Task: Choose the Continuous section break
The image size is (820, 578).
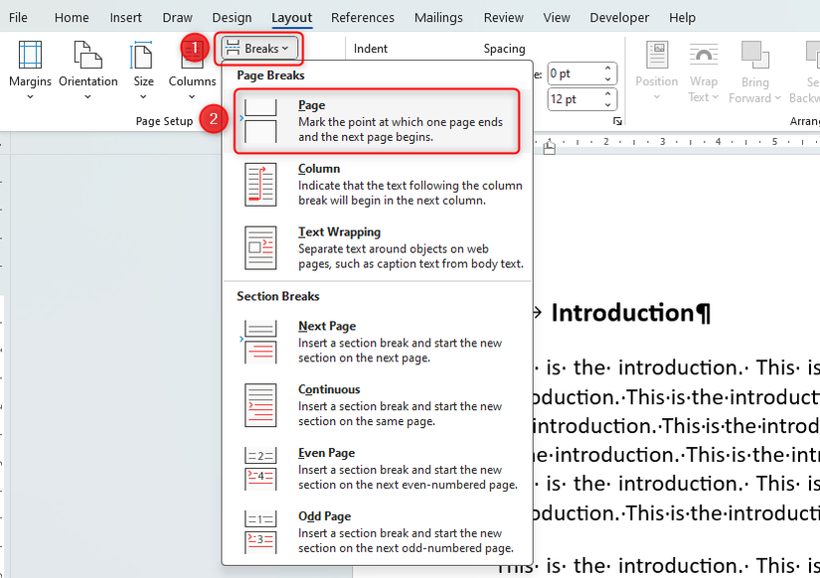Action: (x=376, y=404)
